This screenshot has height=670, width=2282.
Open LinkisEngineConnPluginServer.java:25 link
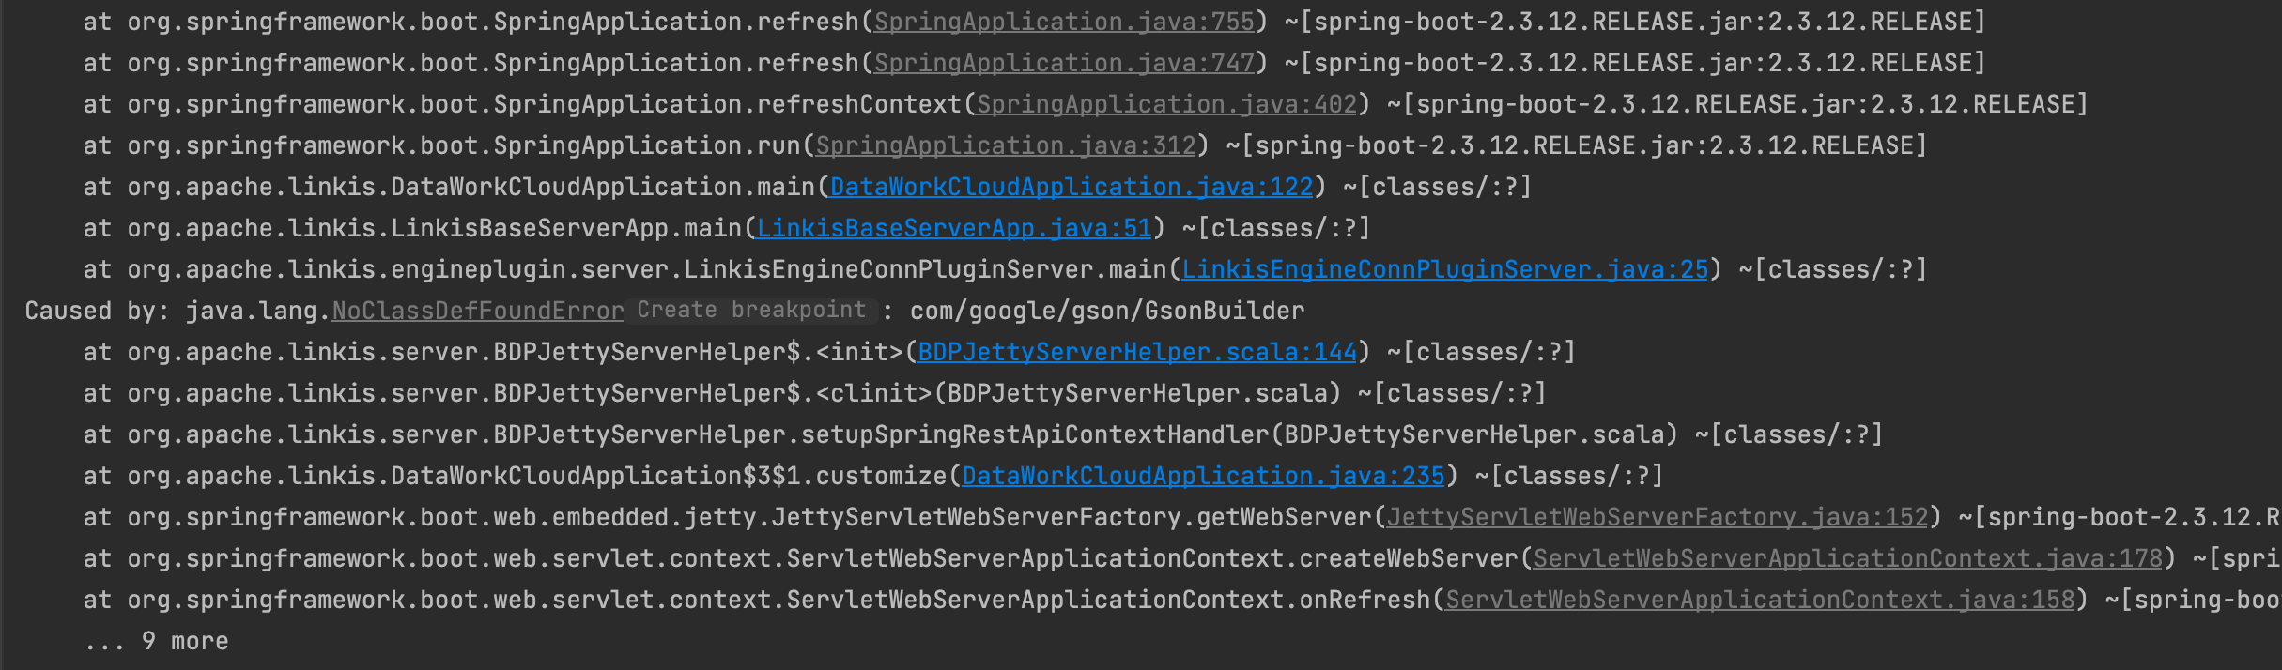pos(1444,269)
